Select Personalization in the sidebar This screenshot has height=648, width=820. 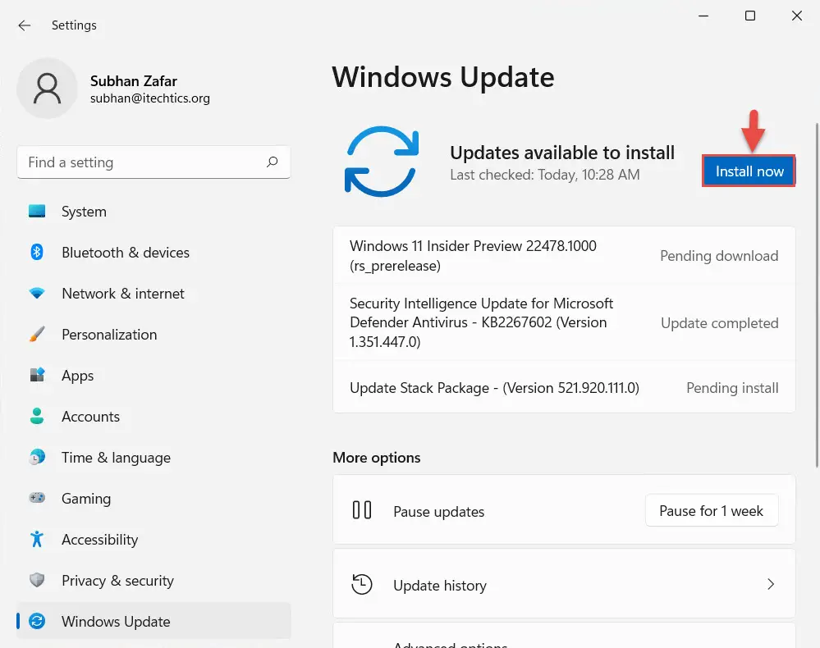tap(153, 334)
